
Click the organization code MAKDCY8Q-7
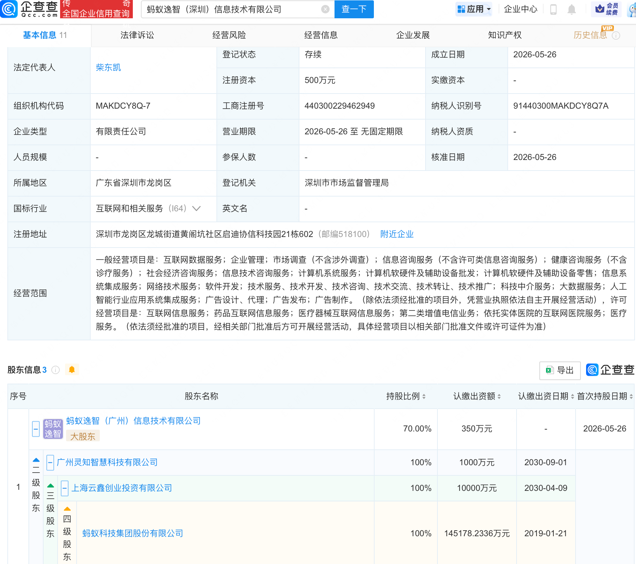[123, 106]
